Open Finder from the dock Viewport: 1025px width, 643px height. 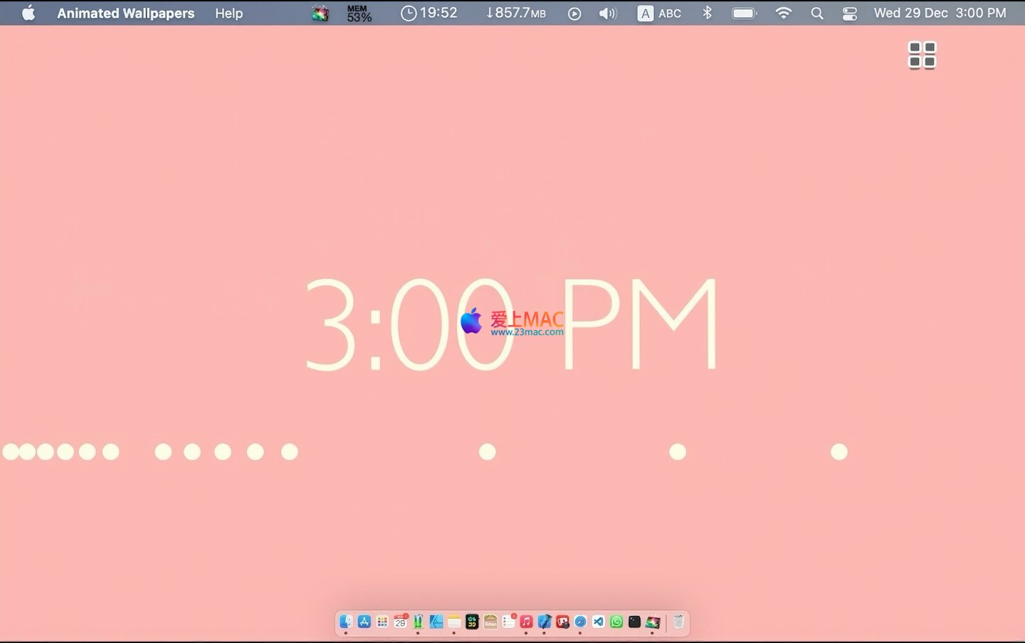pos(346,622)
